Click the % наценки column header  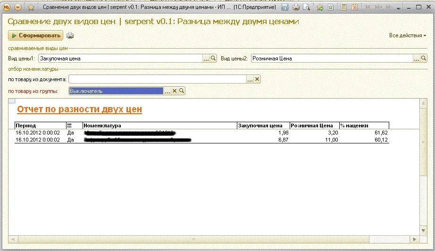tap(364, 125)
